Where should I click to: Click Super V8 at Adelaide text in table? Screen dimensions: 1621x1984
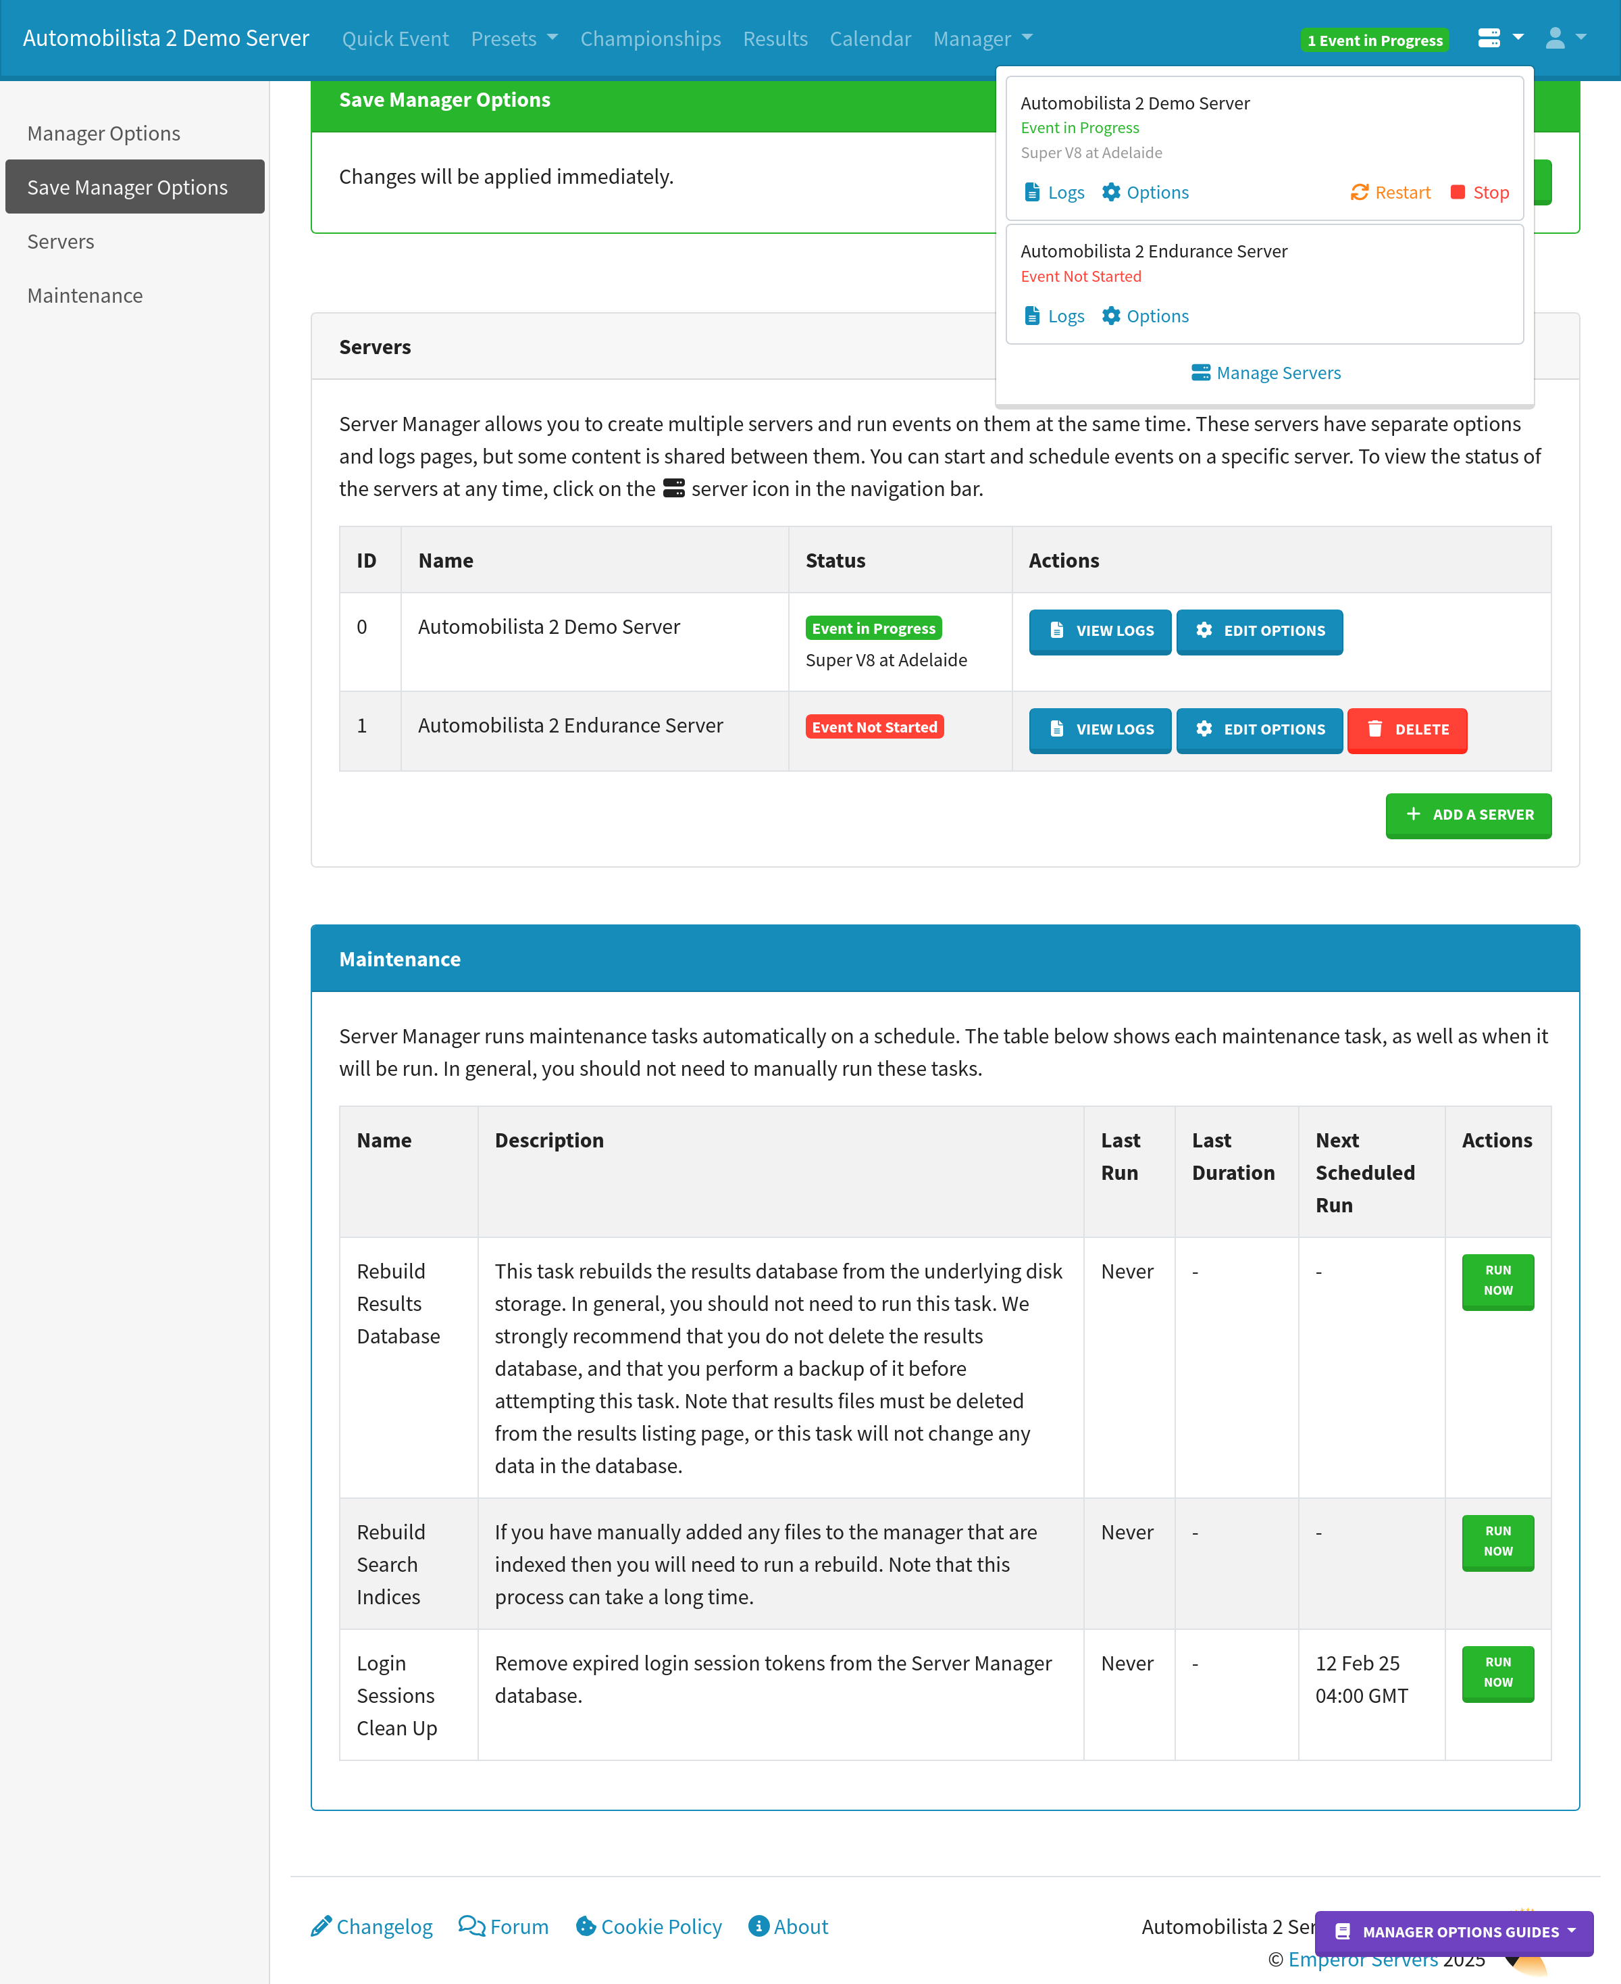click(885, 660)
